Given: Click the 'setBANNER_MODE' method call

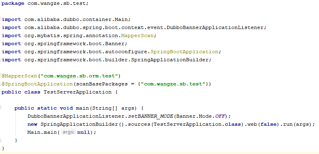Looking at the screenshot, I should coord(150,116).
